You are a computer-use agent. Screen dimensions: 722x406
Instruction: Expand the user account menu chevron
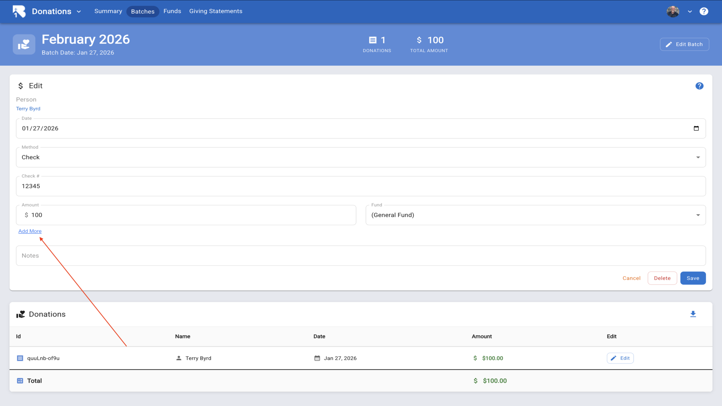[x=690, y=12]
